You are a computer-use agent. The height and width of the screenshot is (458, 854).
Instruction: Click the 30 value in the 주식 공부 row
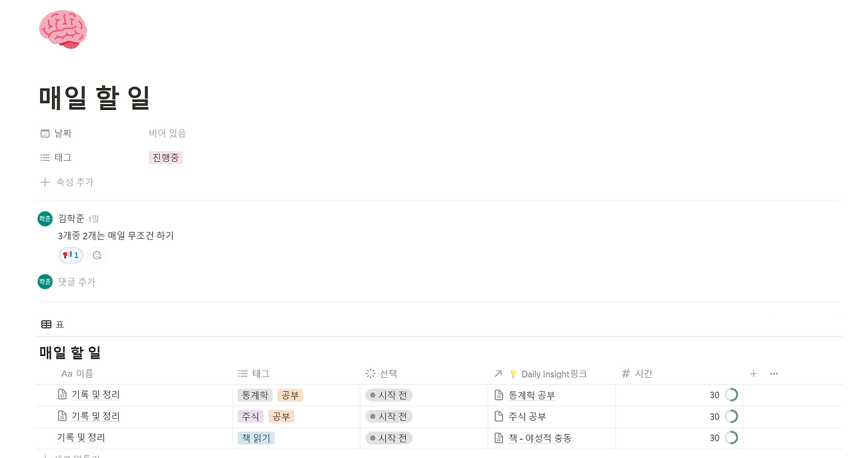(x=715, y=417)
